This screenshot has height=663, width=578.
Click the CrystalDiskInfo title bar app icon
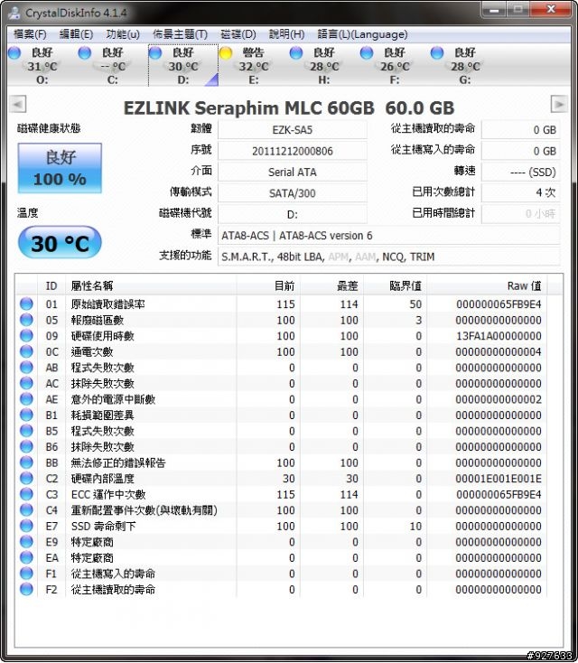(14, 13)
